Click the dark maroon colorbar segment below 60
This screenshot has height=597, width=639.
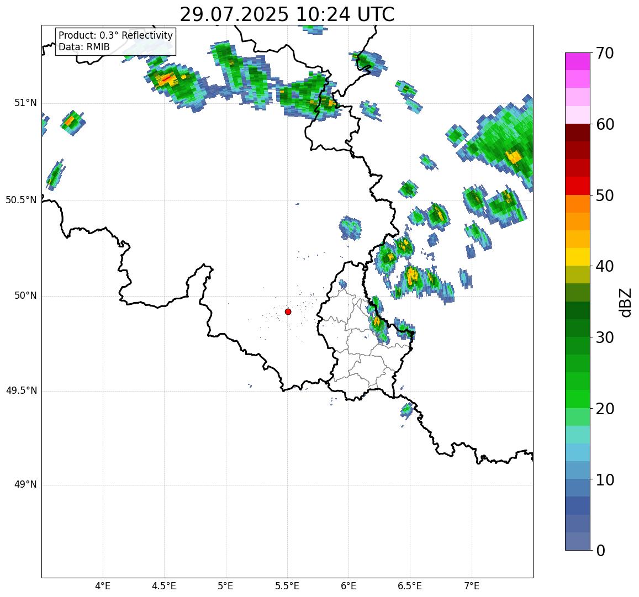pyautogui.click(x=578, y=133)
